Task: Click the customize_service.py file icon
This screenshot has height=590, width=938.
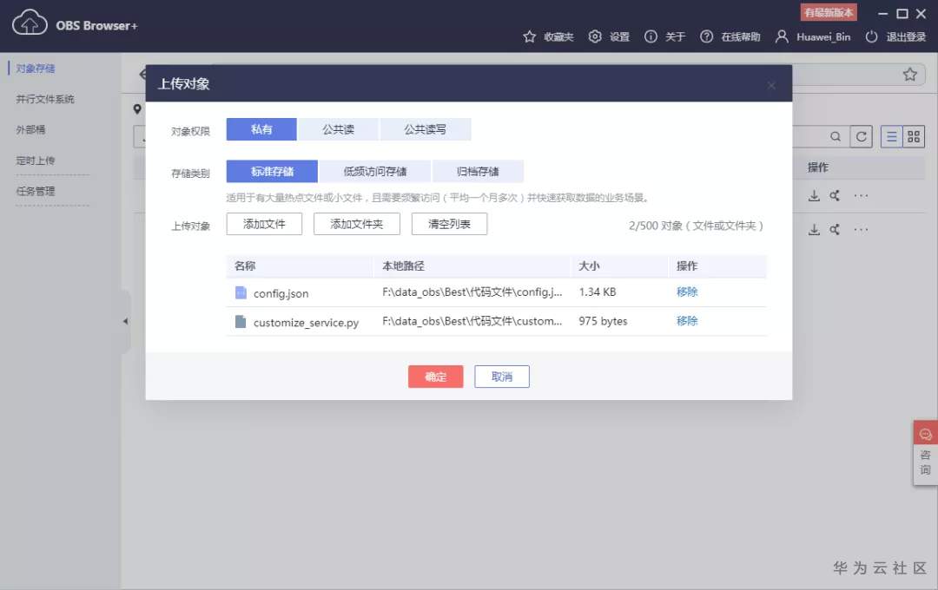Action: (241, 322)
